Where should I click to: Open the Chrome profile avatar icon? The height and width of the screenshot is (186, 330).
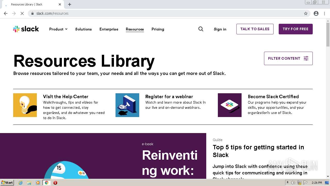point(316,13)
